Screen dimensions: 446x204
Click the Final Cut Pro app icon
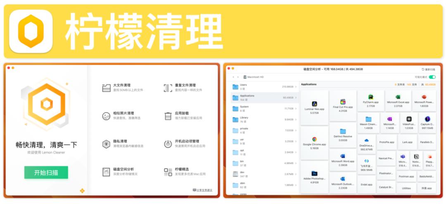point(343,102)
